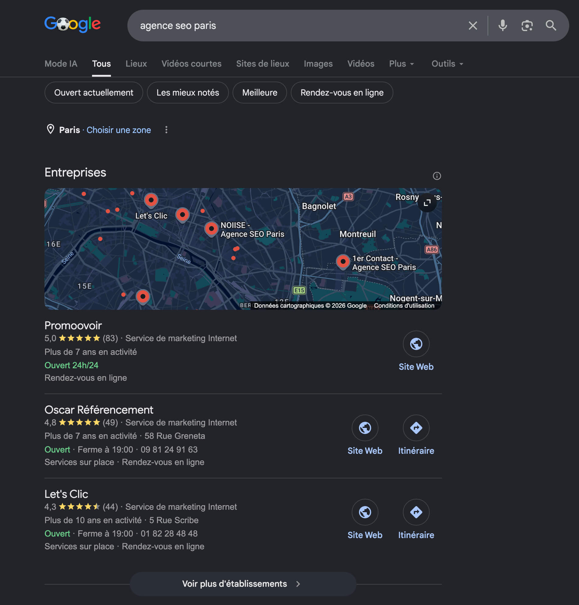Open the Let's Clic listing title
579x605 pixels.
point(66,494)
